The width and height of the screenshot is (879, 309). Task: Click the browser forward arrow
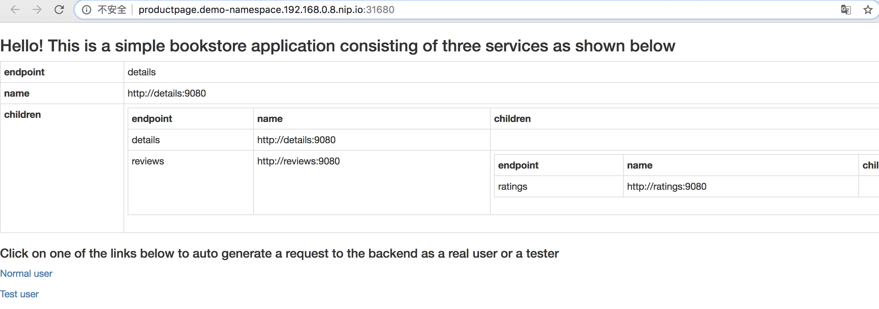pyautogui.click(x=37, y=10)
